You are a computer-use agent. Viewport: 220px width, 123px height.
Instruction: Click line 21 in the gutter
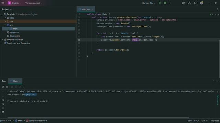79,40
